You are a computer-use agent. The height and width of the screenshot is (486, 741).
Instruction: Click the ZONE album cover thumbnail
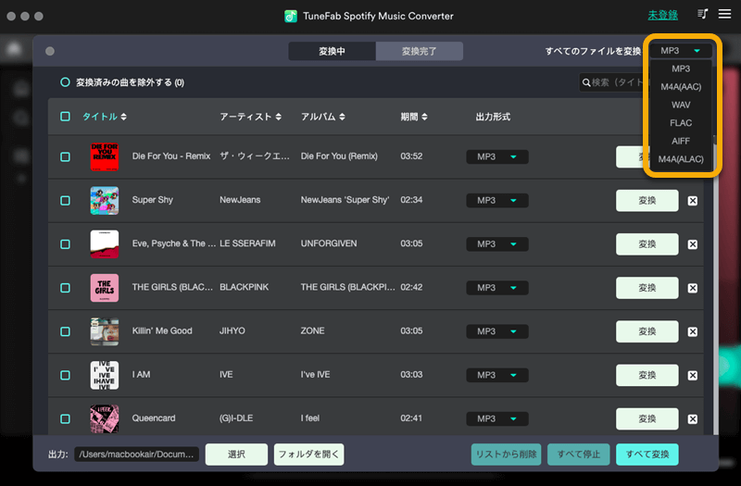coord(105,331)
